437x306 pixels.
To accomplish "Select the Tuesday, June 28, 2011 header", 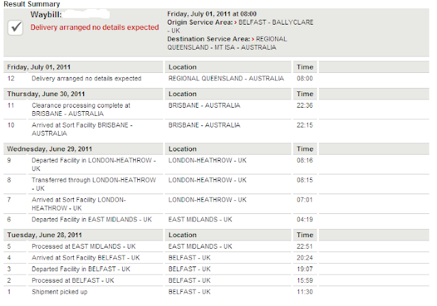I will pyautogui.click(x=44, y=235).
